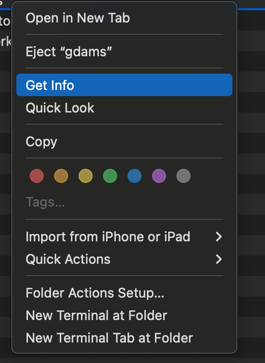265x363 pixels.
Task: Expand the Quick Actions submenu
Action: pyautogui.click(x=124, y=259)
